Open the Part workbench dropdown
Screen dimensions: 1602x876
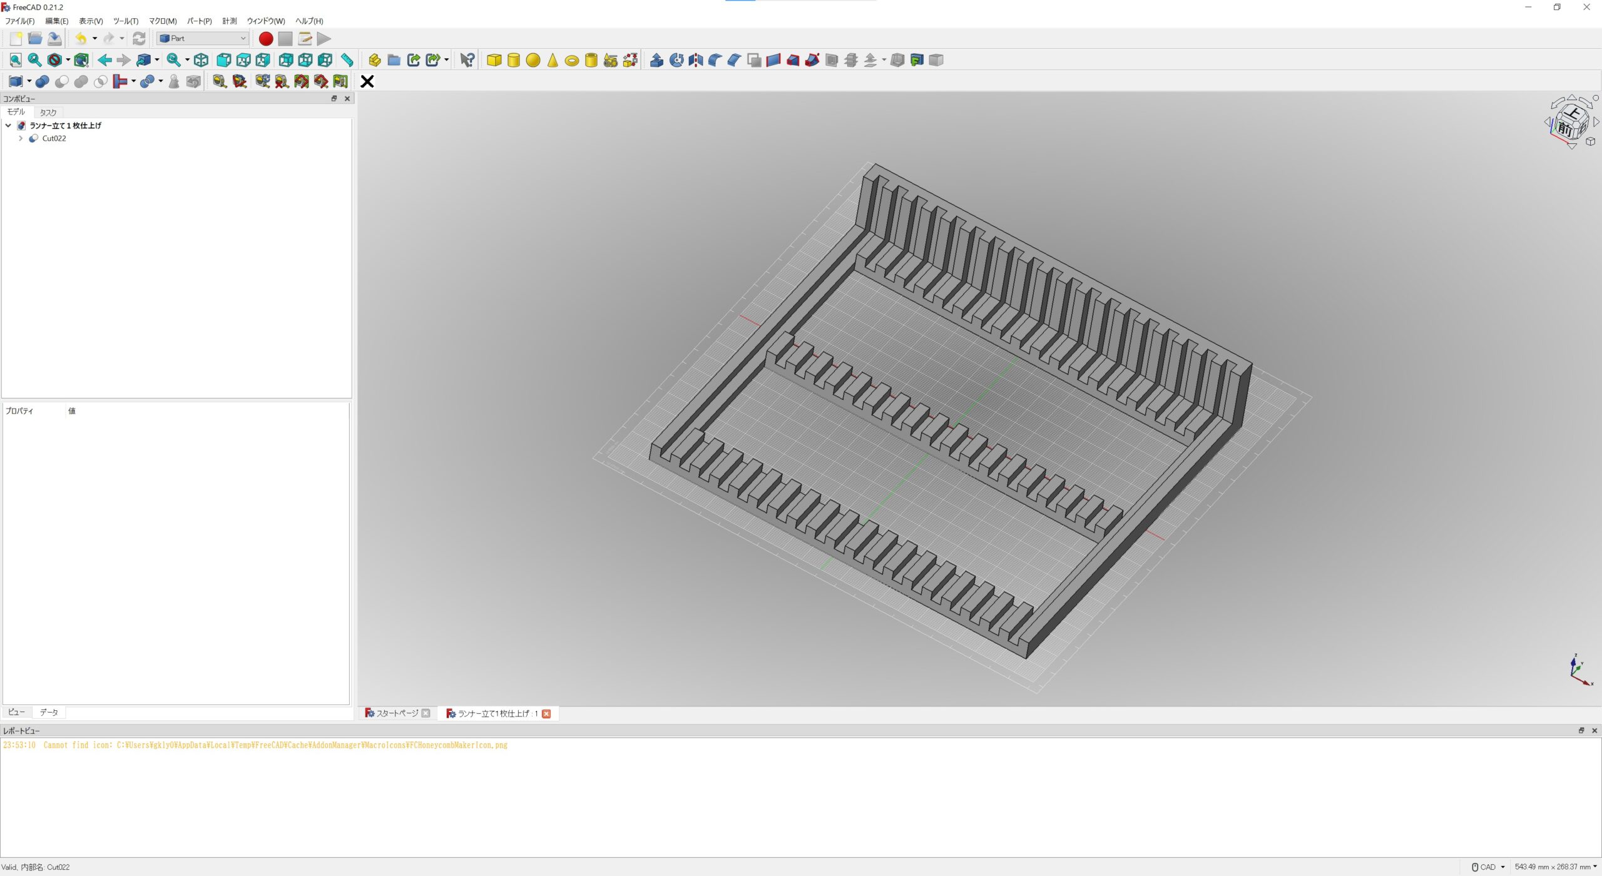(203, 39)
